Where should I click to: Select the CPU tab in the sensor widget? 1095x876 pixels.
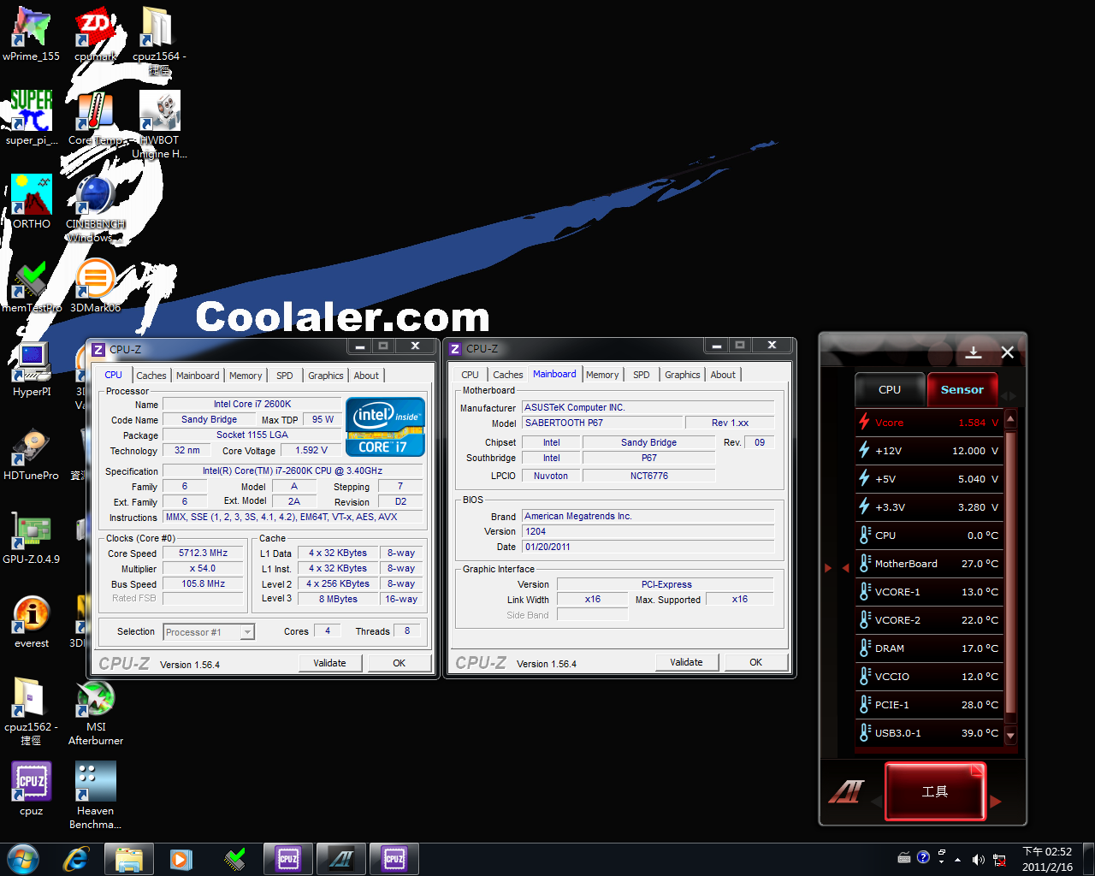click(x=890, y=389)
